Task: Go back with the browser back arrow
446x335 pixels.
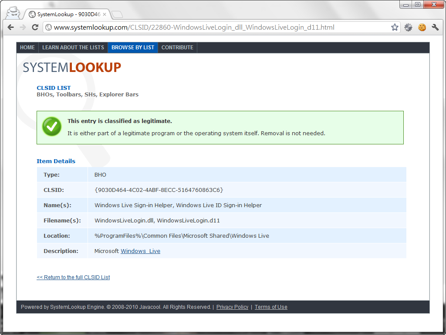Action: coord(11,27)
